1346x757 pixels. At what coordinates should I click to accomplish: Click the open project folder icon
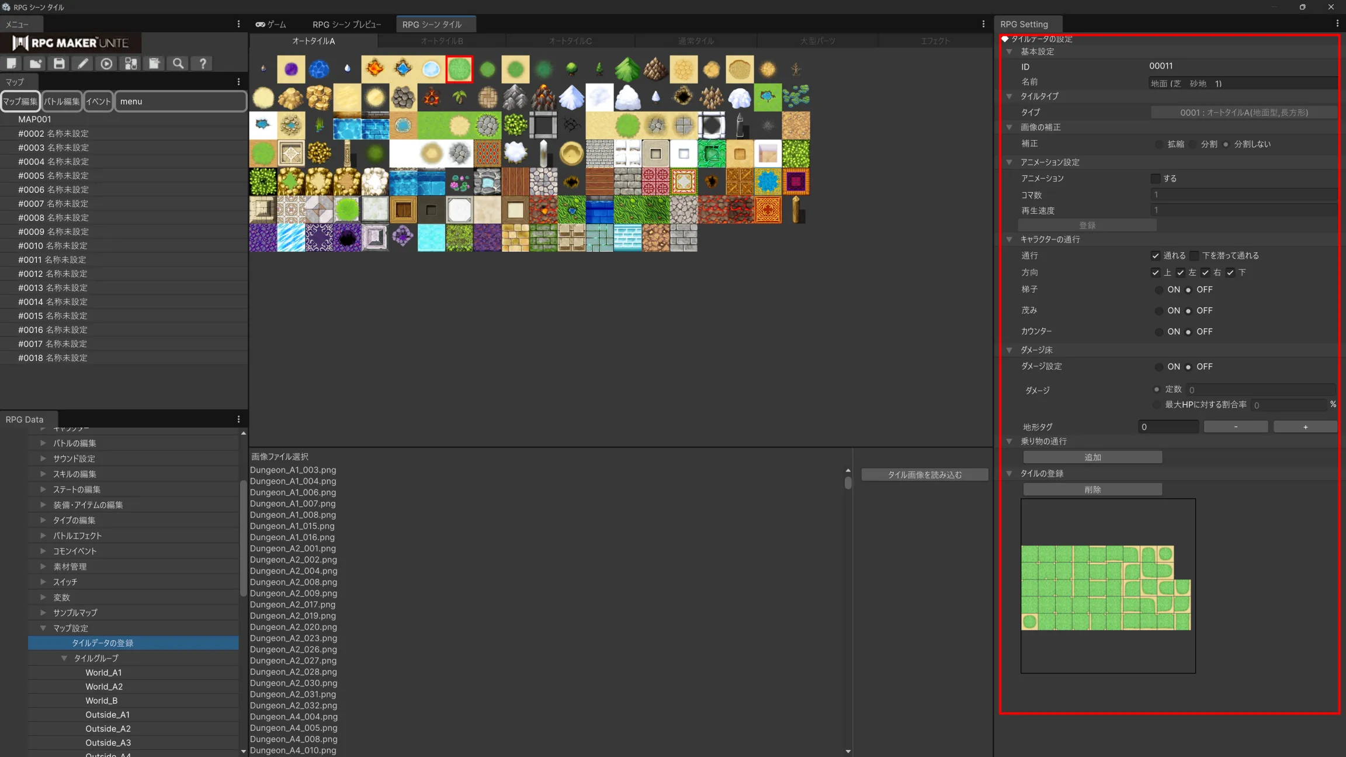coord(36,64)
